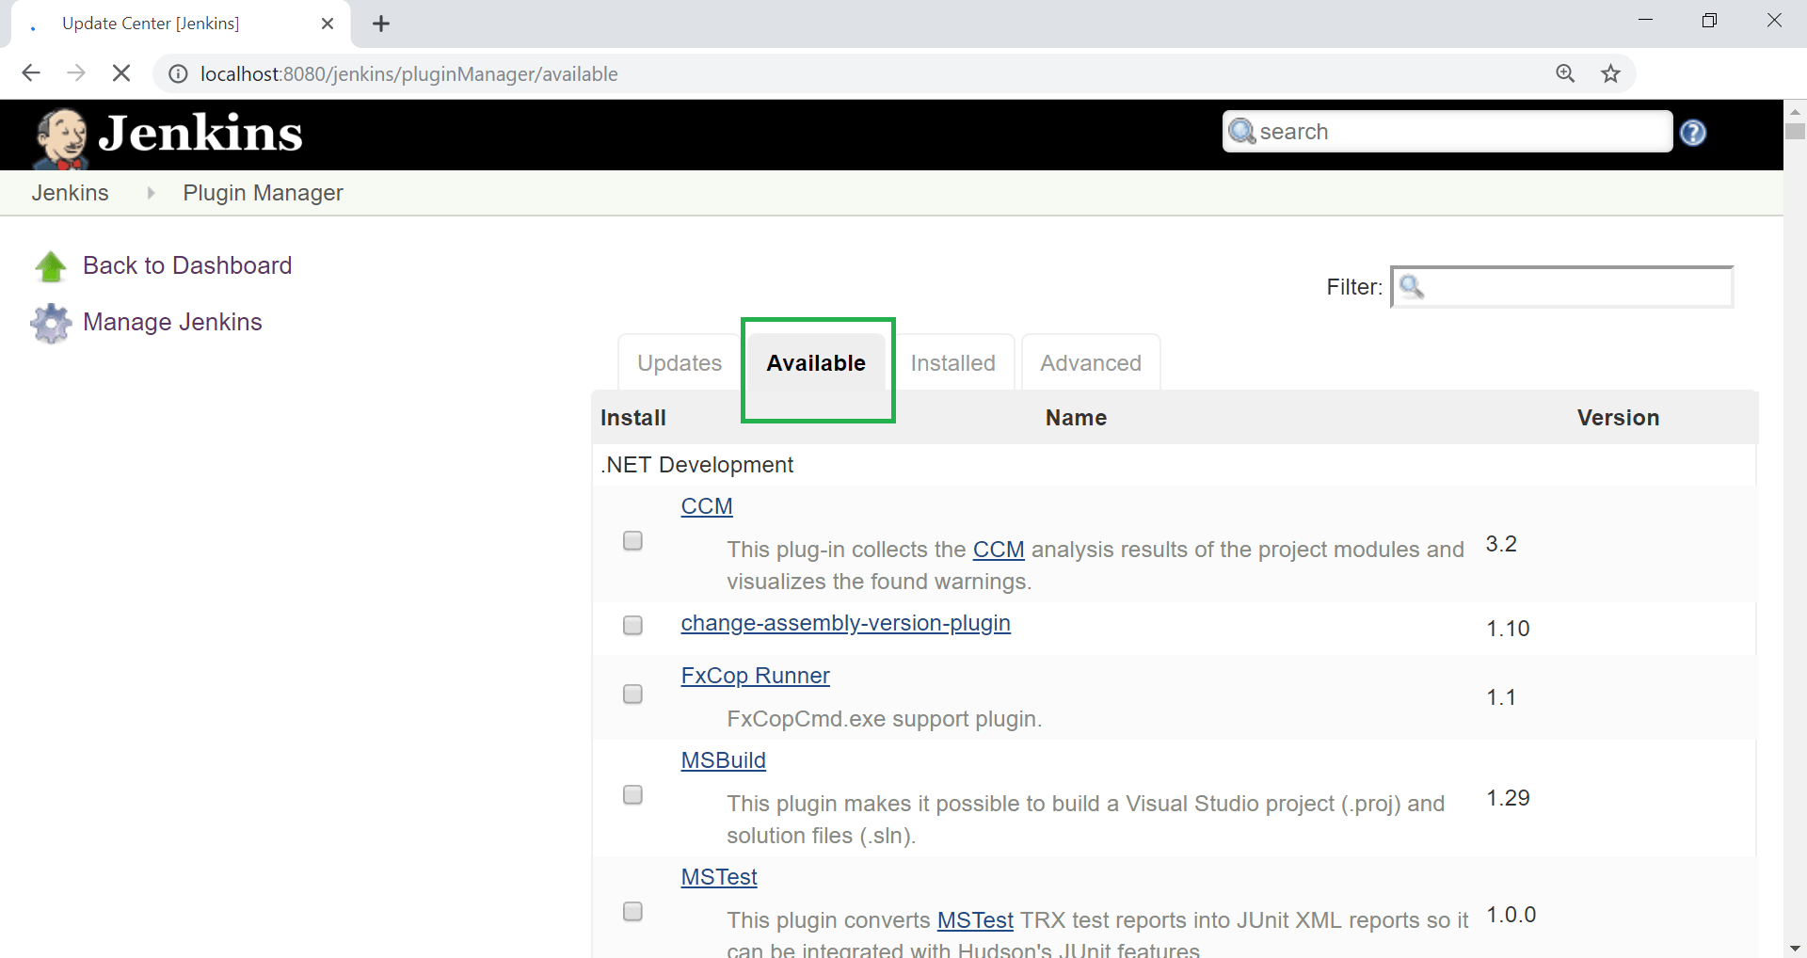Open the MSTest plugin link

[x=719, y=877]
